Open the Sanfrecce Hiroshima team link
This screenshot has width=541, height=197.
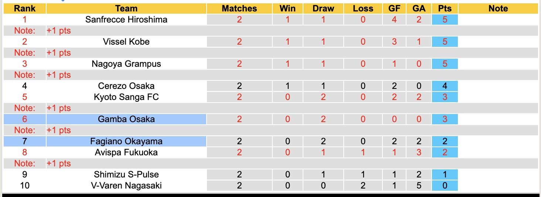pyautogui.click(x=126, y=20)
